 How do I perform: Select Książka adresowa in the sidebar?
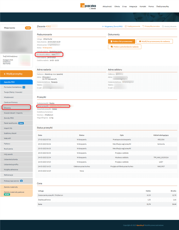tap(11, 169)
